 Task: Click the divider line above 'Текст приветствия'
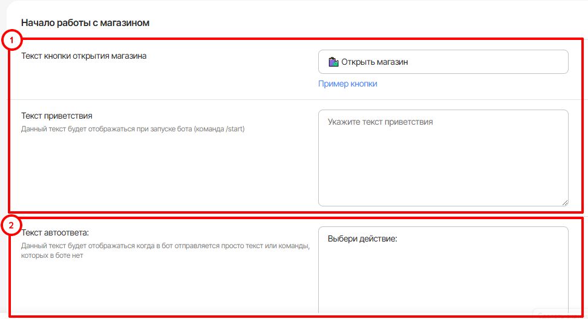(x=163, y=99)
